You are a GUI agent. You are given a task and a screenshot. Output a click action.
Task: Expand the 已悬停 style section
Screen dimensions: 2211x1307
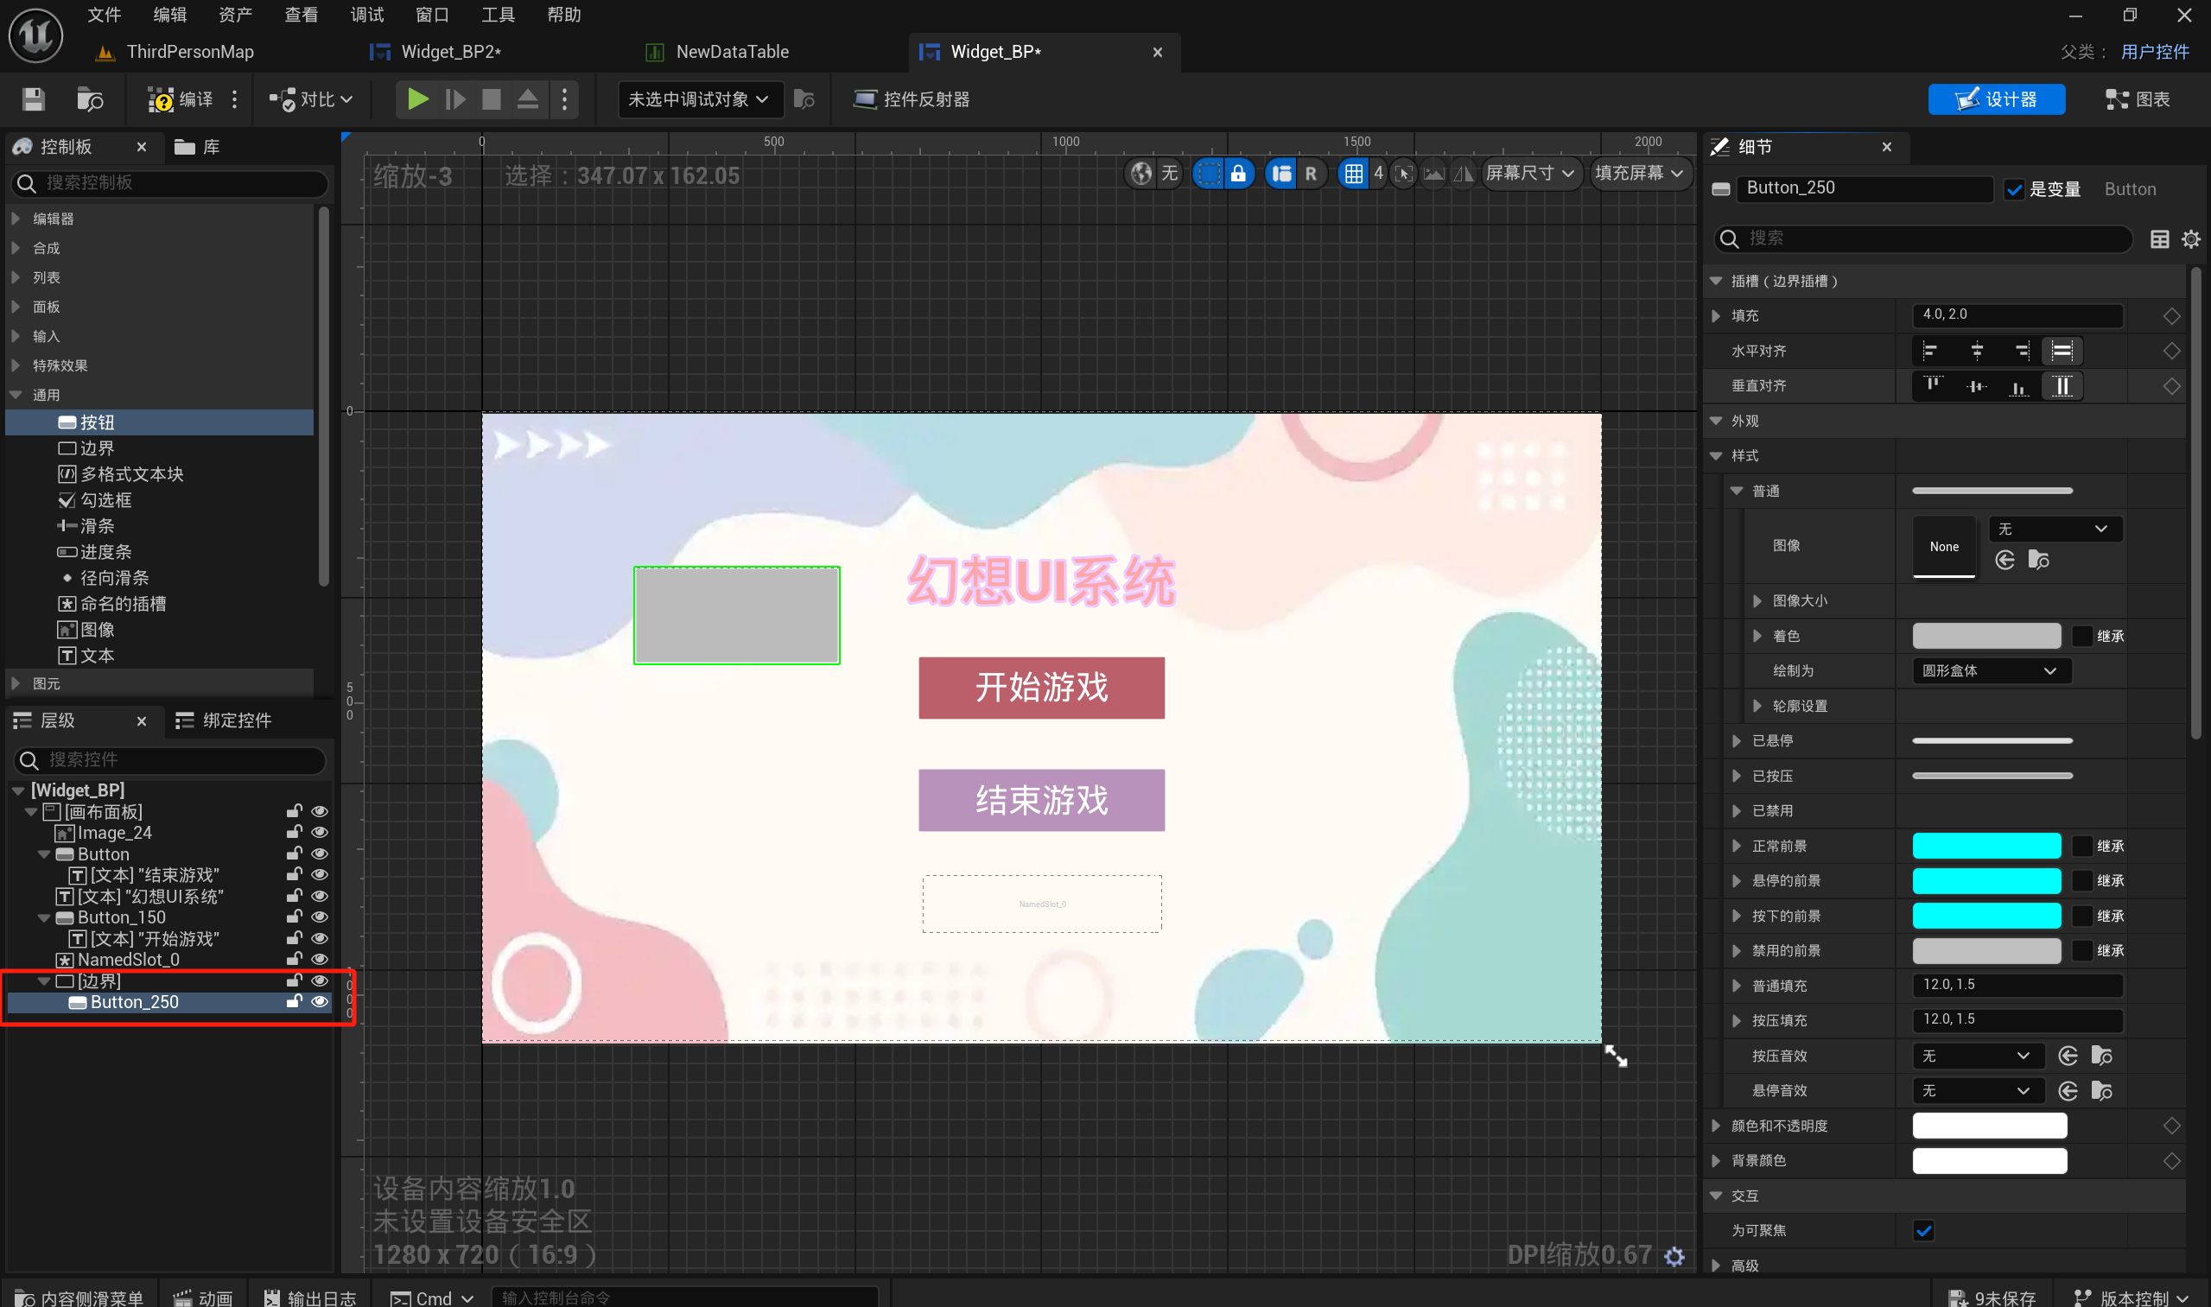pyautogui.click(x=1736, y=741)
